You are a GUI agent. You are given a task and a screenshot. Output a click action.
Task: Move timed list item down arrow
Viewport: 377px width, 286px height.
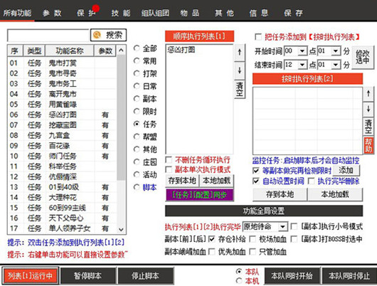[x=368, y=109]
